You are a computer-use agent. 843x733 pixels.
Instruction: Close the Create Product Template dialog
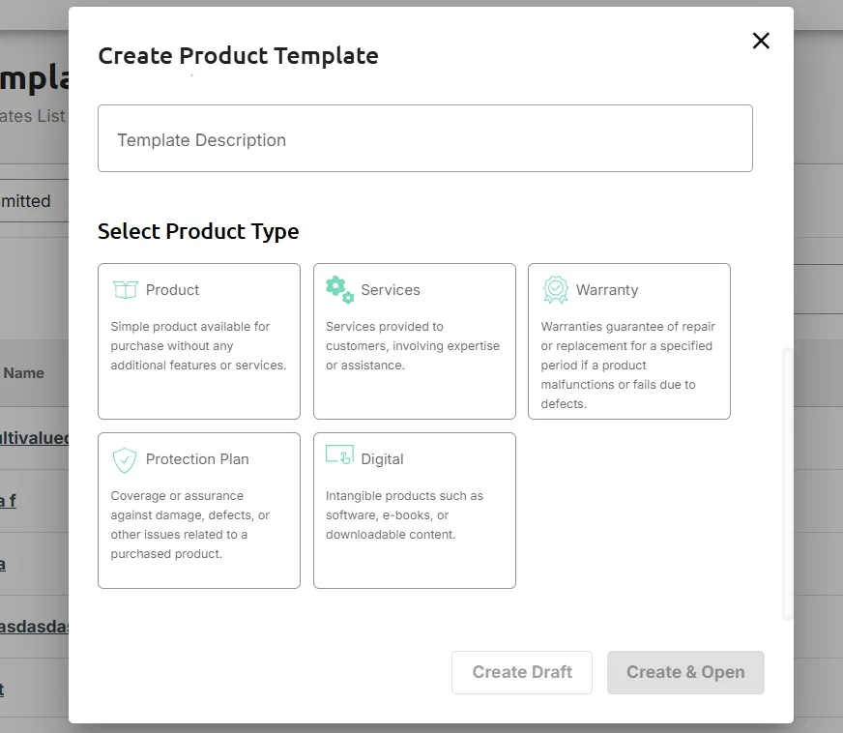[x=761, y=41]
